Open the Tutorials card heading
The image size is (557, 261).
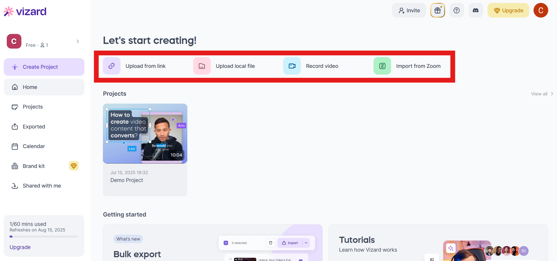357,240
